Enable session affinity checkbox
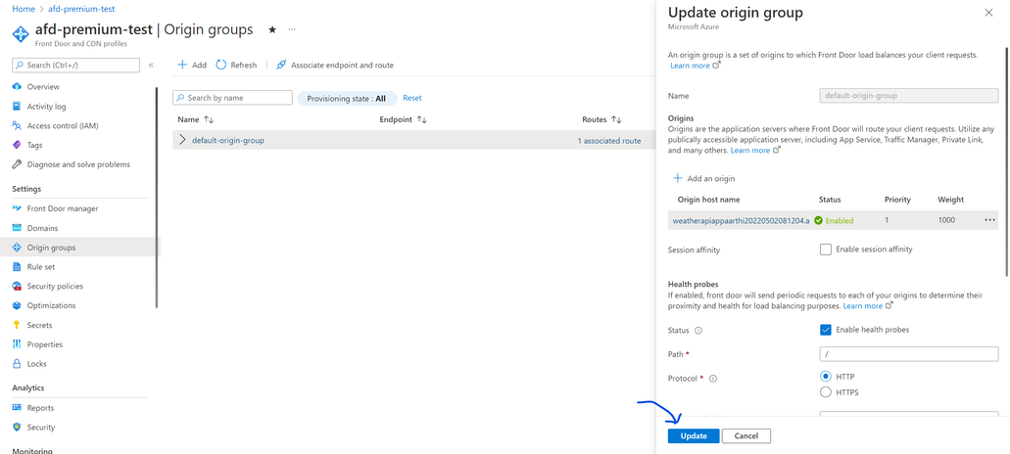Viewport: 1010px width, 454px height. click(x=826, y=250)
